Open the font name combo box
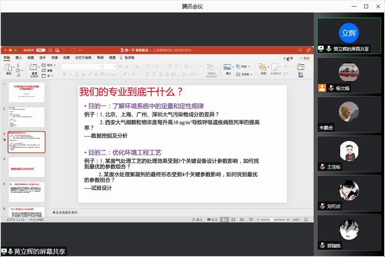385x257 pixels. (82, 66)
